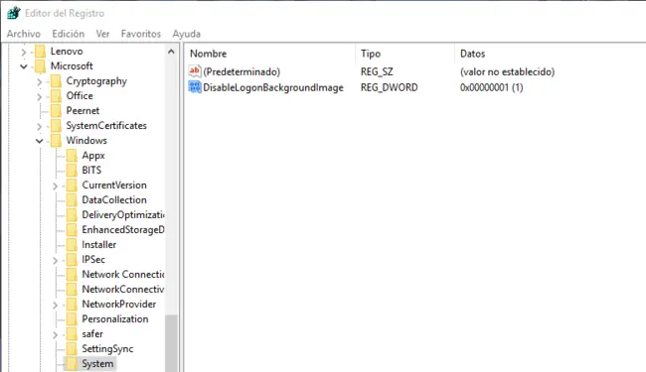
Task: Click the CurrentVersion folder icon
Action: [x=72, y=185]
